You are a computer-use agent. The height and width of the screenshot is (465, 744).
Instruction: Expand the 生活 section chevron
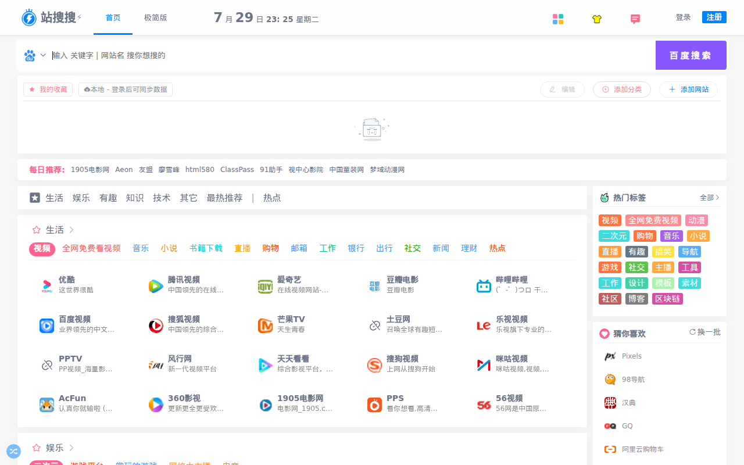(x=71, y=230)
